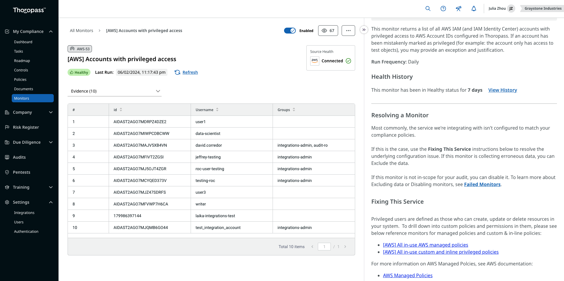Open the help question mark icon

pos(443,9)
